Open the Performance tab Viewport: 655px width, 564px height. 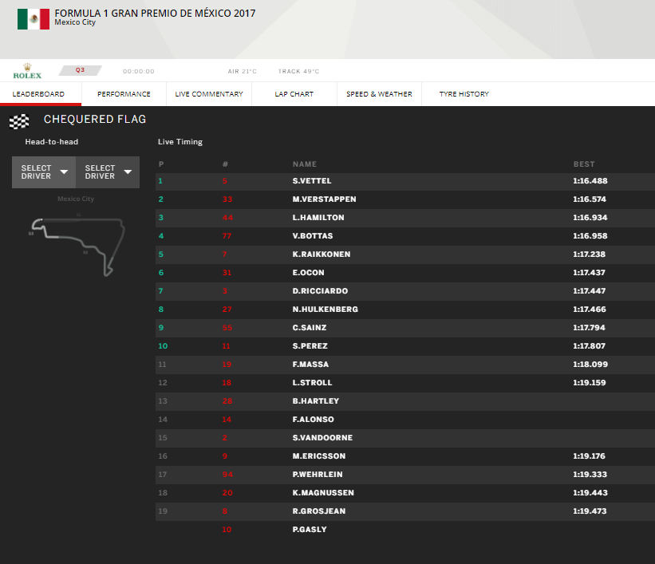[124, 94]
